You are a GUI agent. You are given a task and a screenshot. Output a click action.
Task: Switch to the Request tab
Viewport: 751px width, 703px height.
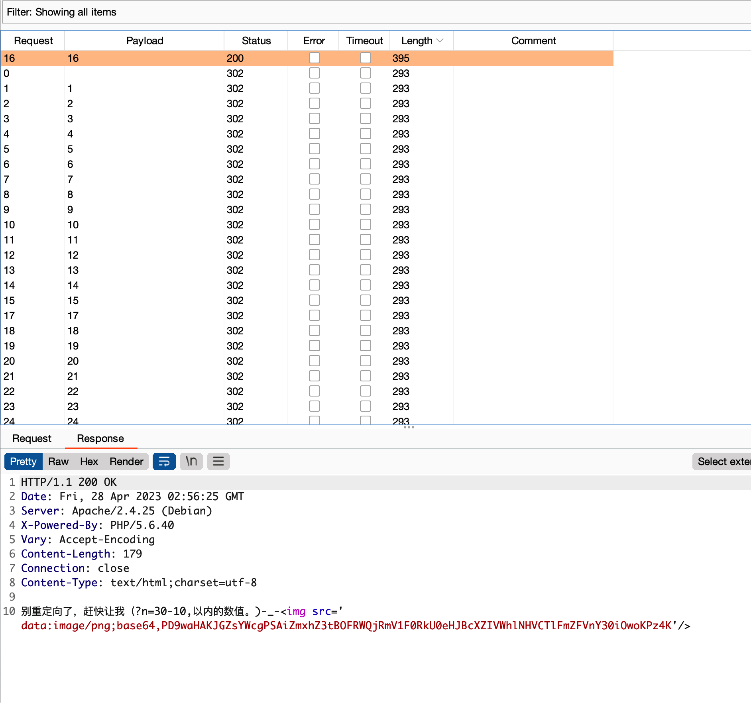[32, 438]
